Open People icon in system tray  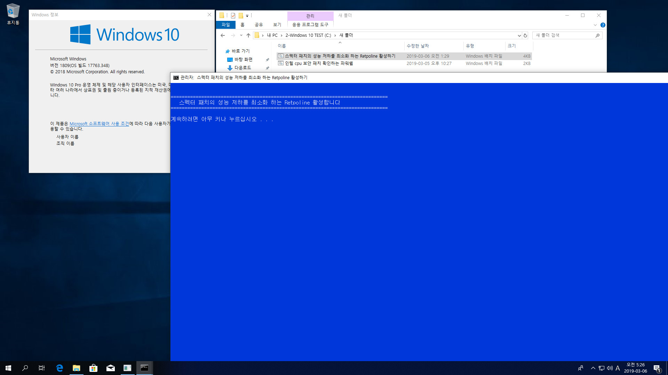pyautogui.click(x=580, y=368)
